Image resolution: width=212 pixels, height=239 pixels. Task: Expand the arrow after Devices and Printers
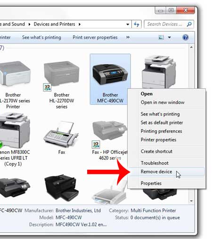pos(80,24)
